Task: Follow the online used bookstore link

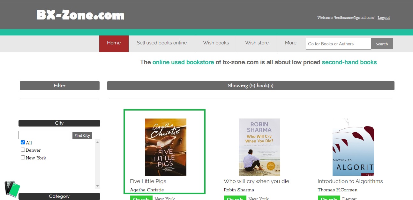Action: tap(183, 62)
